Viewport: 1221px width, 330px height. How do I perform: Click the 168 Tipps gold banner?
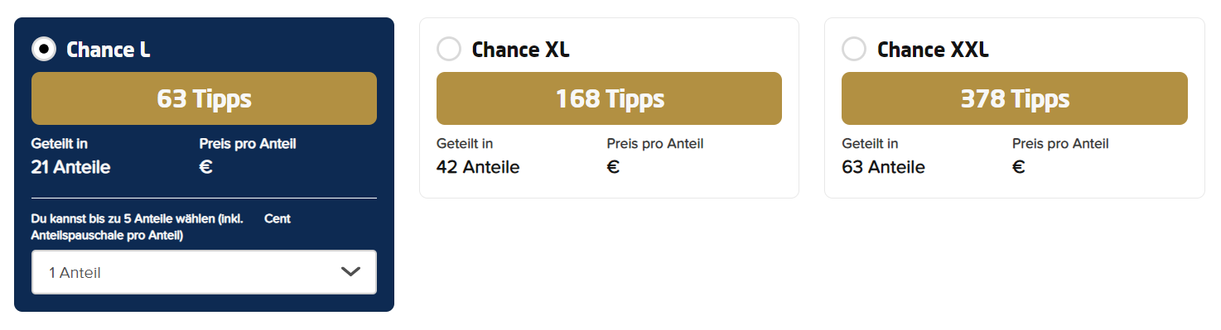tap(609, 98)
